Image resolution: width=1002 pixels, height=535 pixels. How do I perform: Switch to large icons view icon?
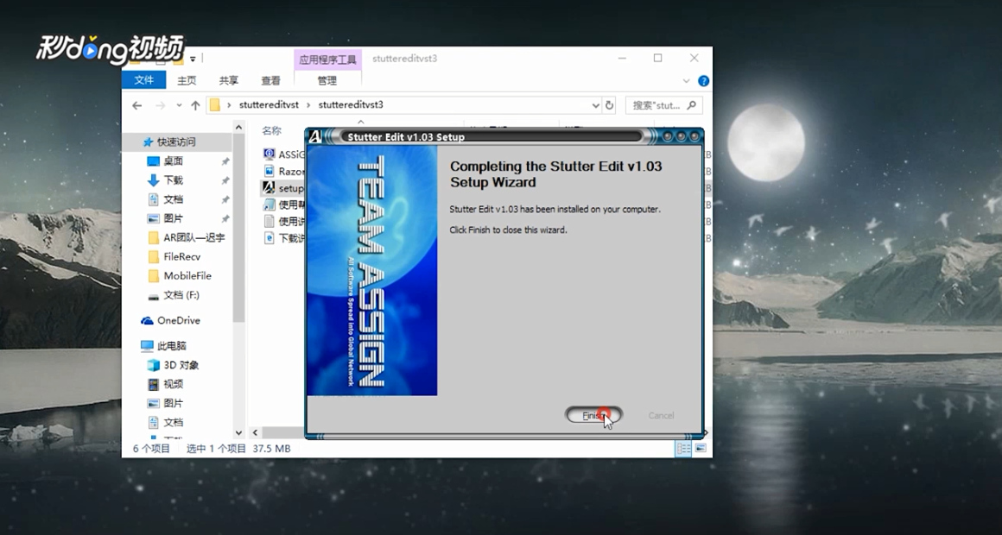(701, 448)
